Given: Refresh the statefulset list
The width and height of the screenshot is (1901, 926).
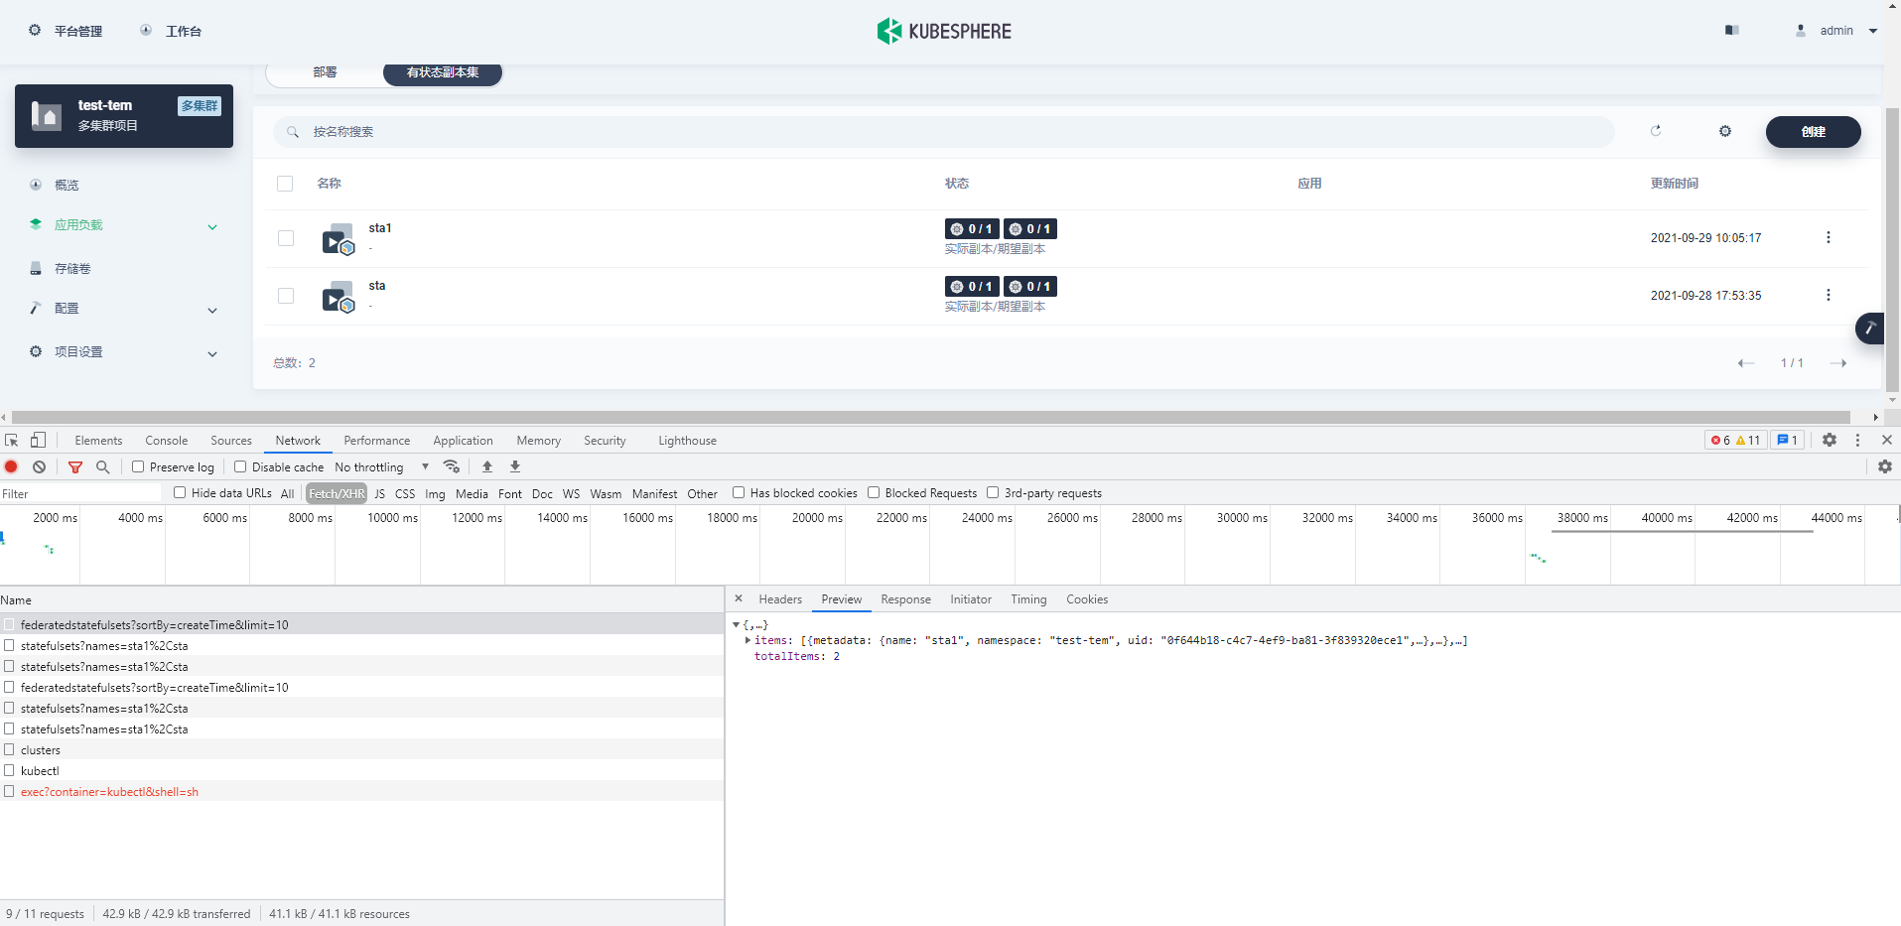Looking at the screenshot, I should click(x=1656, y=131).
